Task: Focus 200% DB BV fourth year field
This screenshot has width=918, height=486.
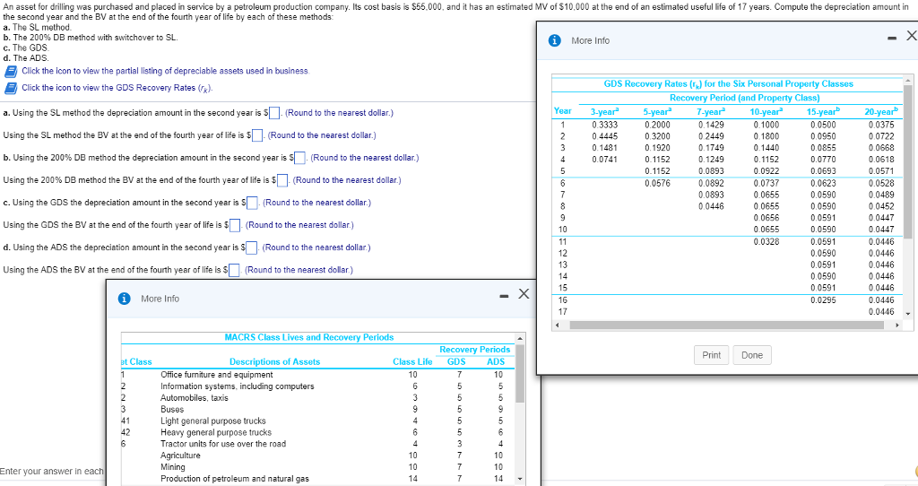Action: click(x=282, y=180)
